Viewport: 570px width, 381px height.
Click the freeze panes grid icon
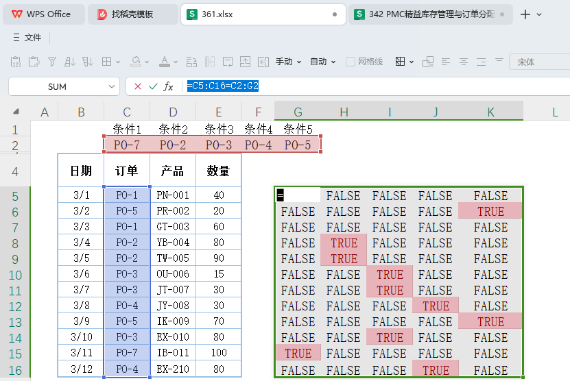coord(401,62)
